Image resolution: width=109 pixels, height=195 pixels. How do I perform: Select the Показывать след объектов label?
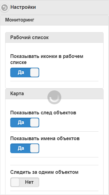43,113
